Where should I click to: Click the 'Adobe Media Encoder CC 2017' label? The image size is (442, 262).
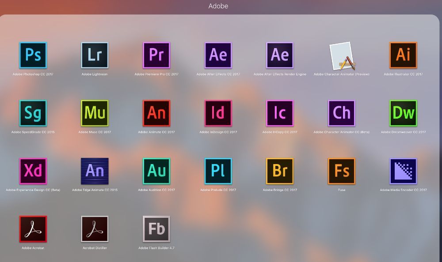[x=404, y=190]
